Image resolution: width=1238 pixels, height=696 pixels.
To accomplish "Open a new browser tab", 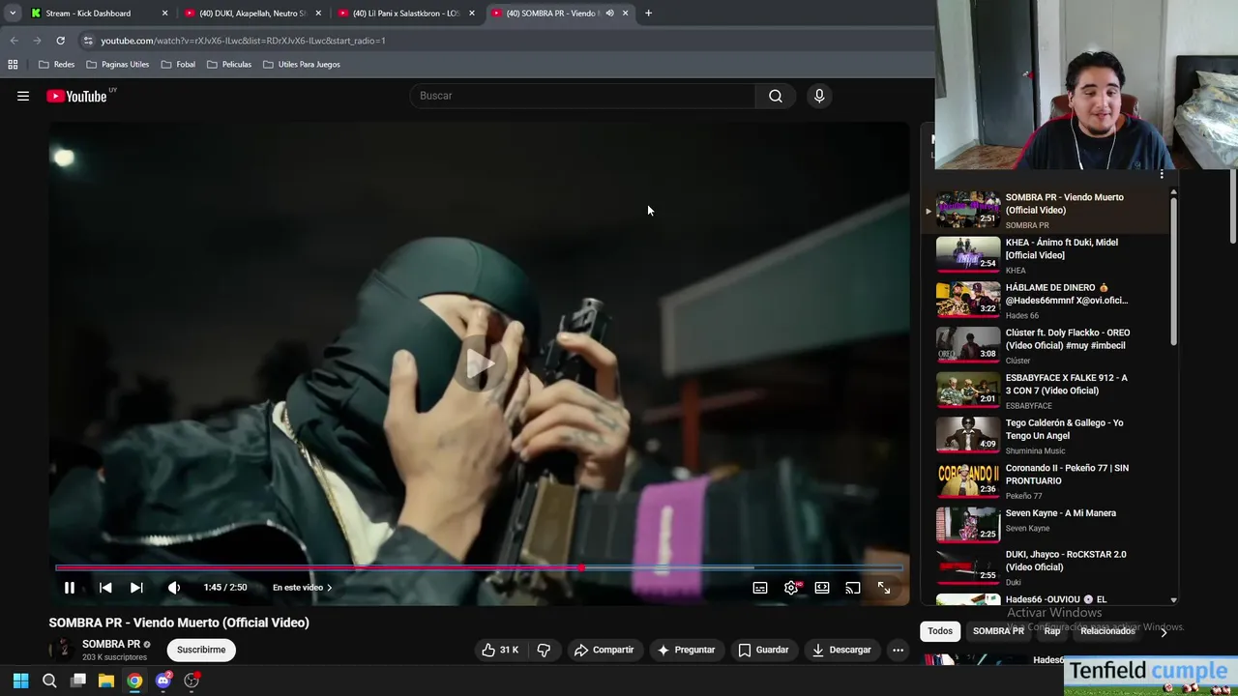I will (648, 14).
